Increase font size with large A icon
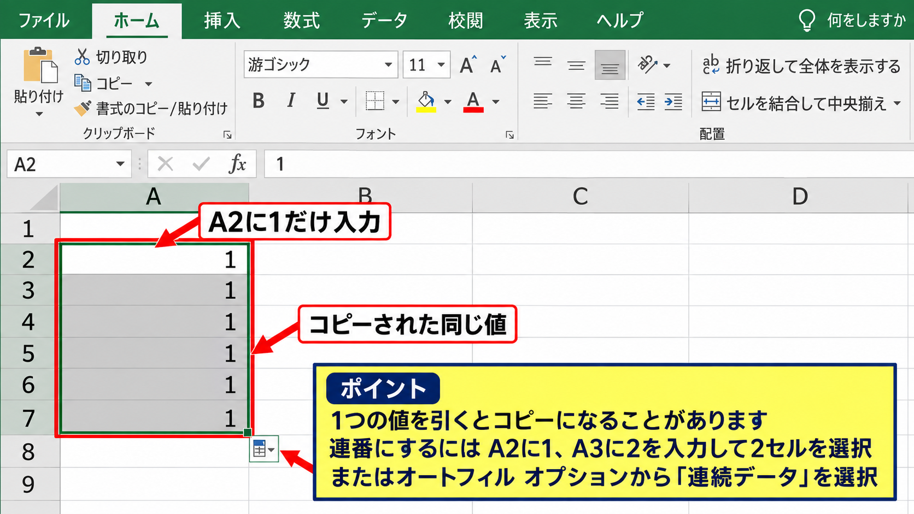Screen dimensions: 914x514 coord(467,65)
